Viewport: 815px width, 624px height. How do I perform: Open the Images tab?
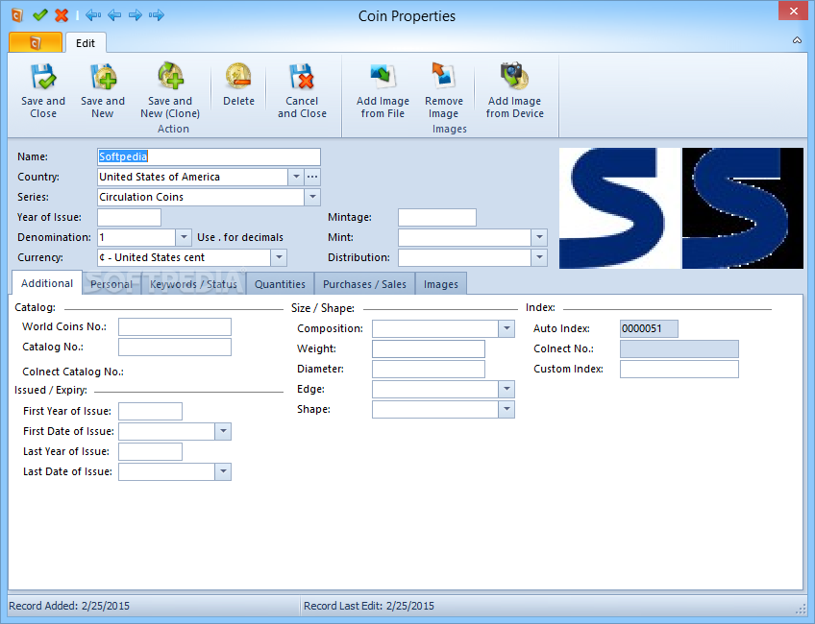441,284
